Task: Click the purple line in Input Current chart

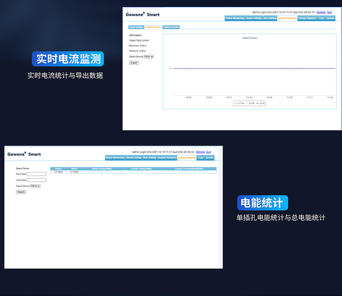Action: (251, 68)
